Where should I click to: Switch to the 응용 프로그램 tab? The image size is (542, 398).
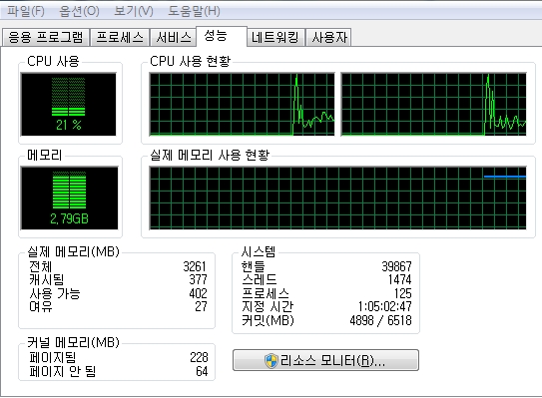tap(46, 37)
